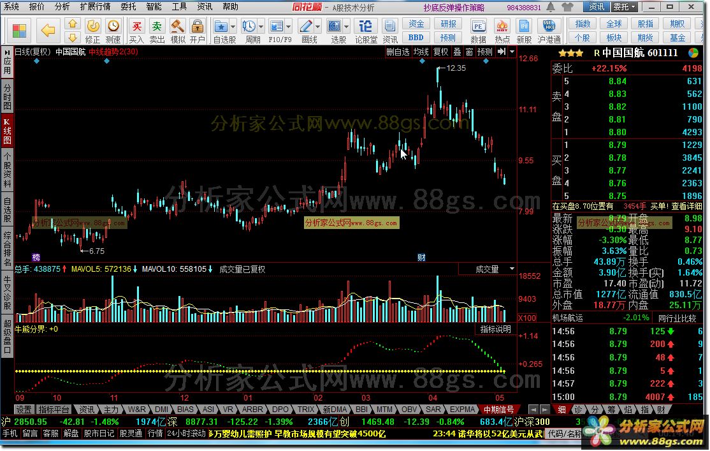Expand the 画线 dropdown arrow
The width and height of the screenshot is (710, 451).
(x=318, y=27)
